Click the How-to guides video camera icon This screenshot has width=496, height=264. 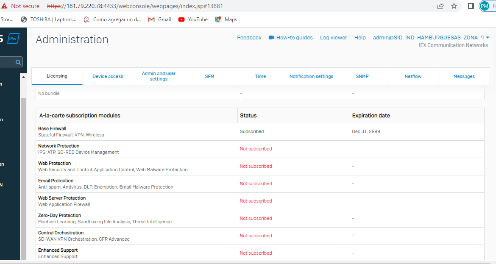[x=271, y=38]
